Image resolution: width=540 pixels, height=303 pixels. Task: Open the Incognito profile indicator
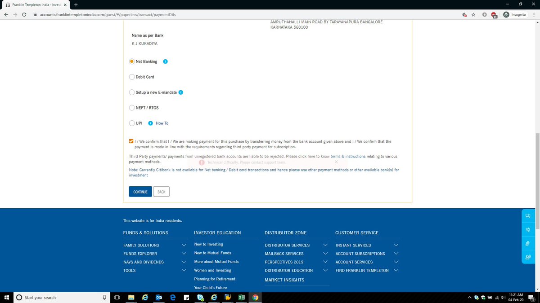point(515,14)
